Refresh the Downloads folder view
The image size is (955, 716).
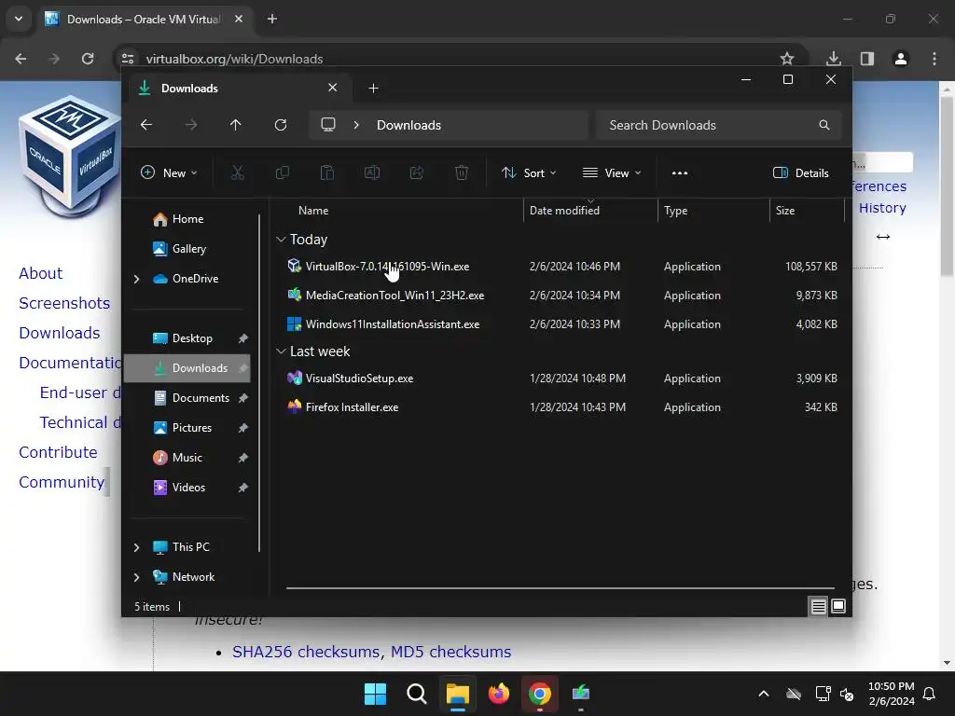click(281, 125)
